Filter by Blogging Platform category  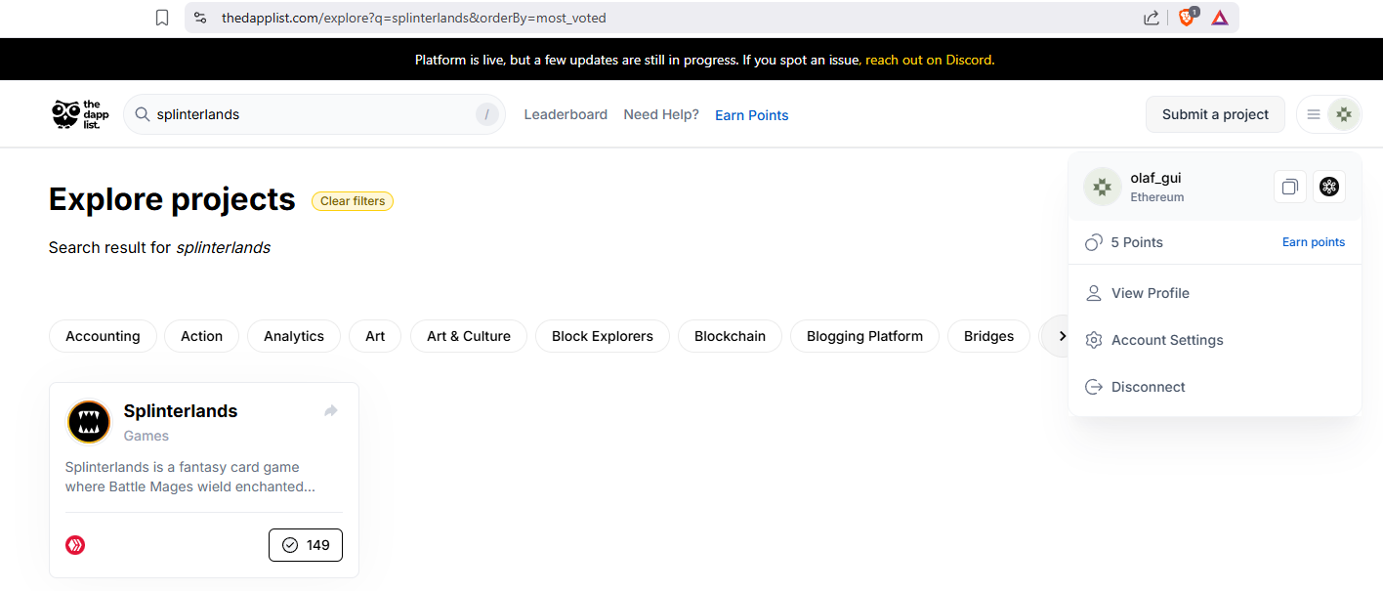(x=864, y=336)
